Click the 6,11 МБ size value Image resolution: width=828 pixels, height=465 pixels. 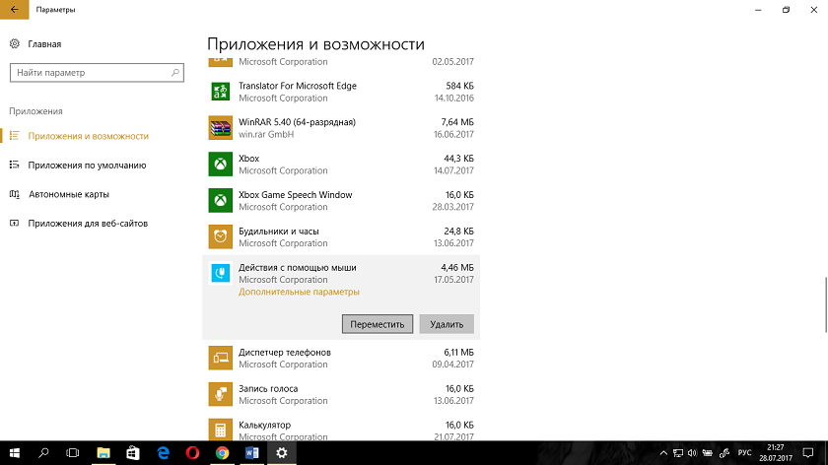point(459,352)
